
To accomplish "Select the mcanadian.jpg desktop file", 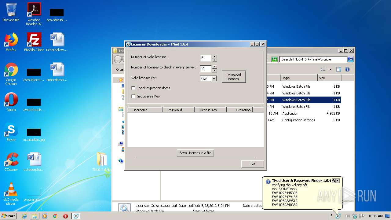I will pos(34,134).
